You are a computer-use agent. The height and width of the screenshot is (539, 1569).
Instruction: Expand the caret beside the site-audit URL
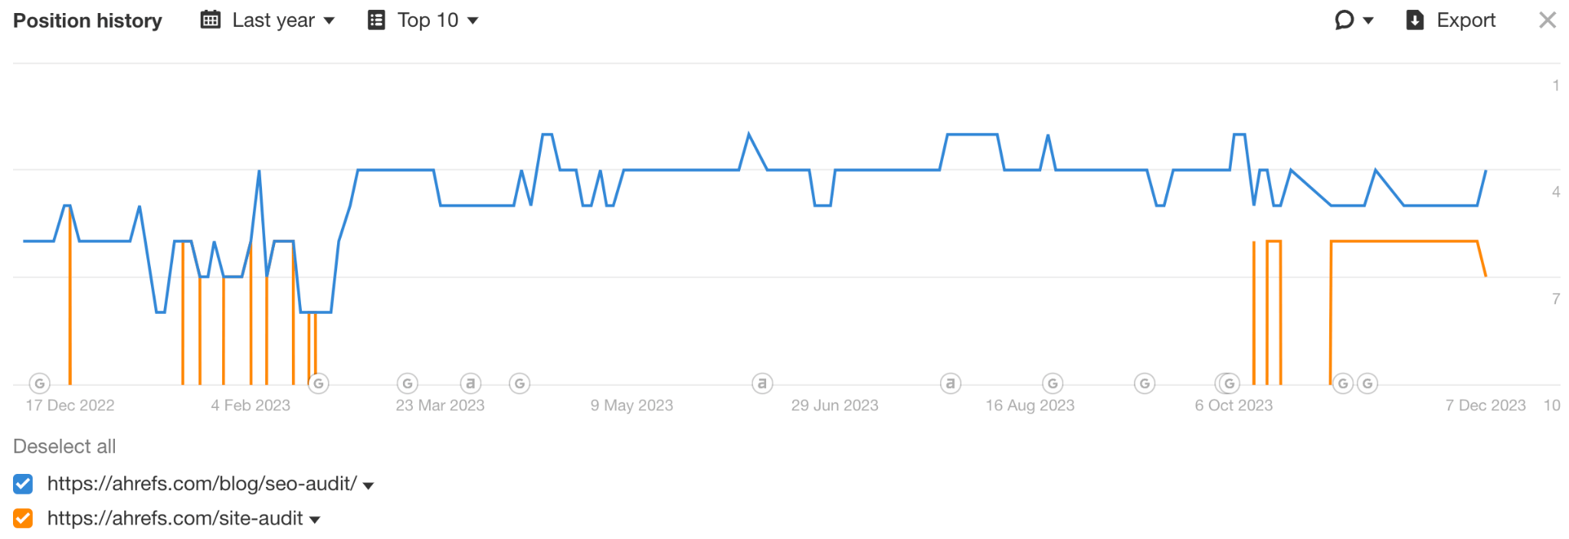(x=315, y=518)
